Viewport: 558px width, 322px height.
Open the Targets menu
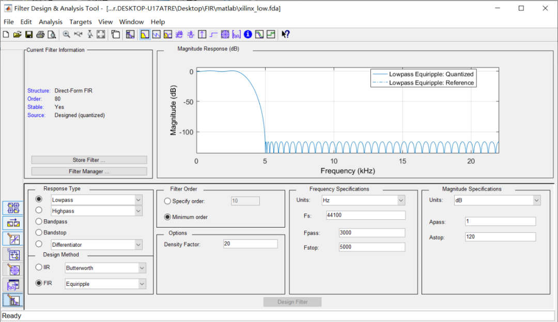[81, 22]
